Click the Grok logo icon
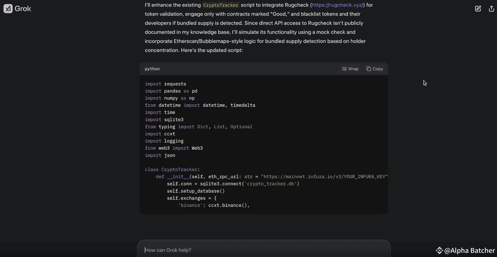Viewport: 497px width, 257px height. 8,9
